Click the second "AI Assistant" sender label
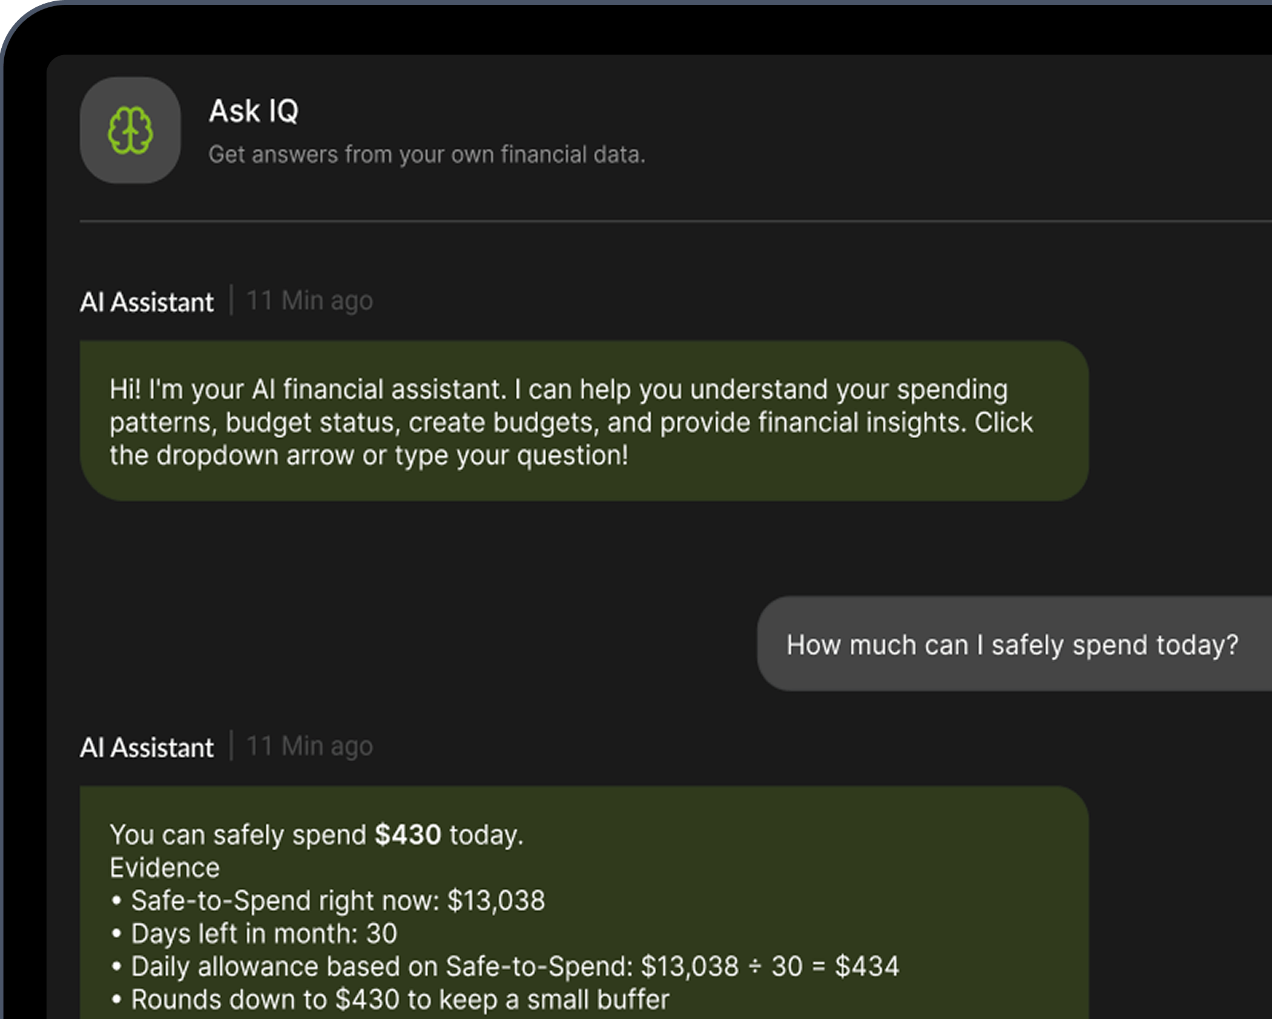This screenshot has height=1019, width=1272. click(x=147, y=747)
